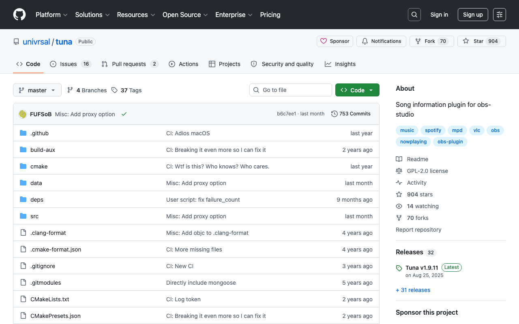Expand the Platform menu
The image size is (519, 324).
point(51,15)
